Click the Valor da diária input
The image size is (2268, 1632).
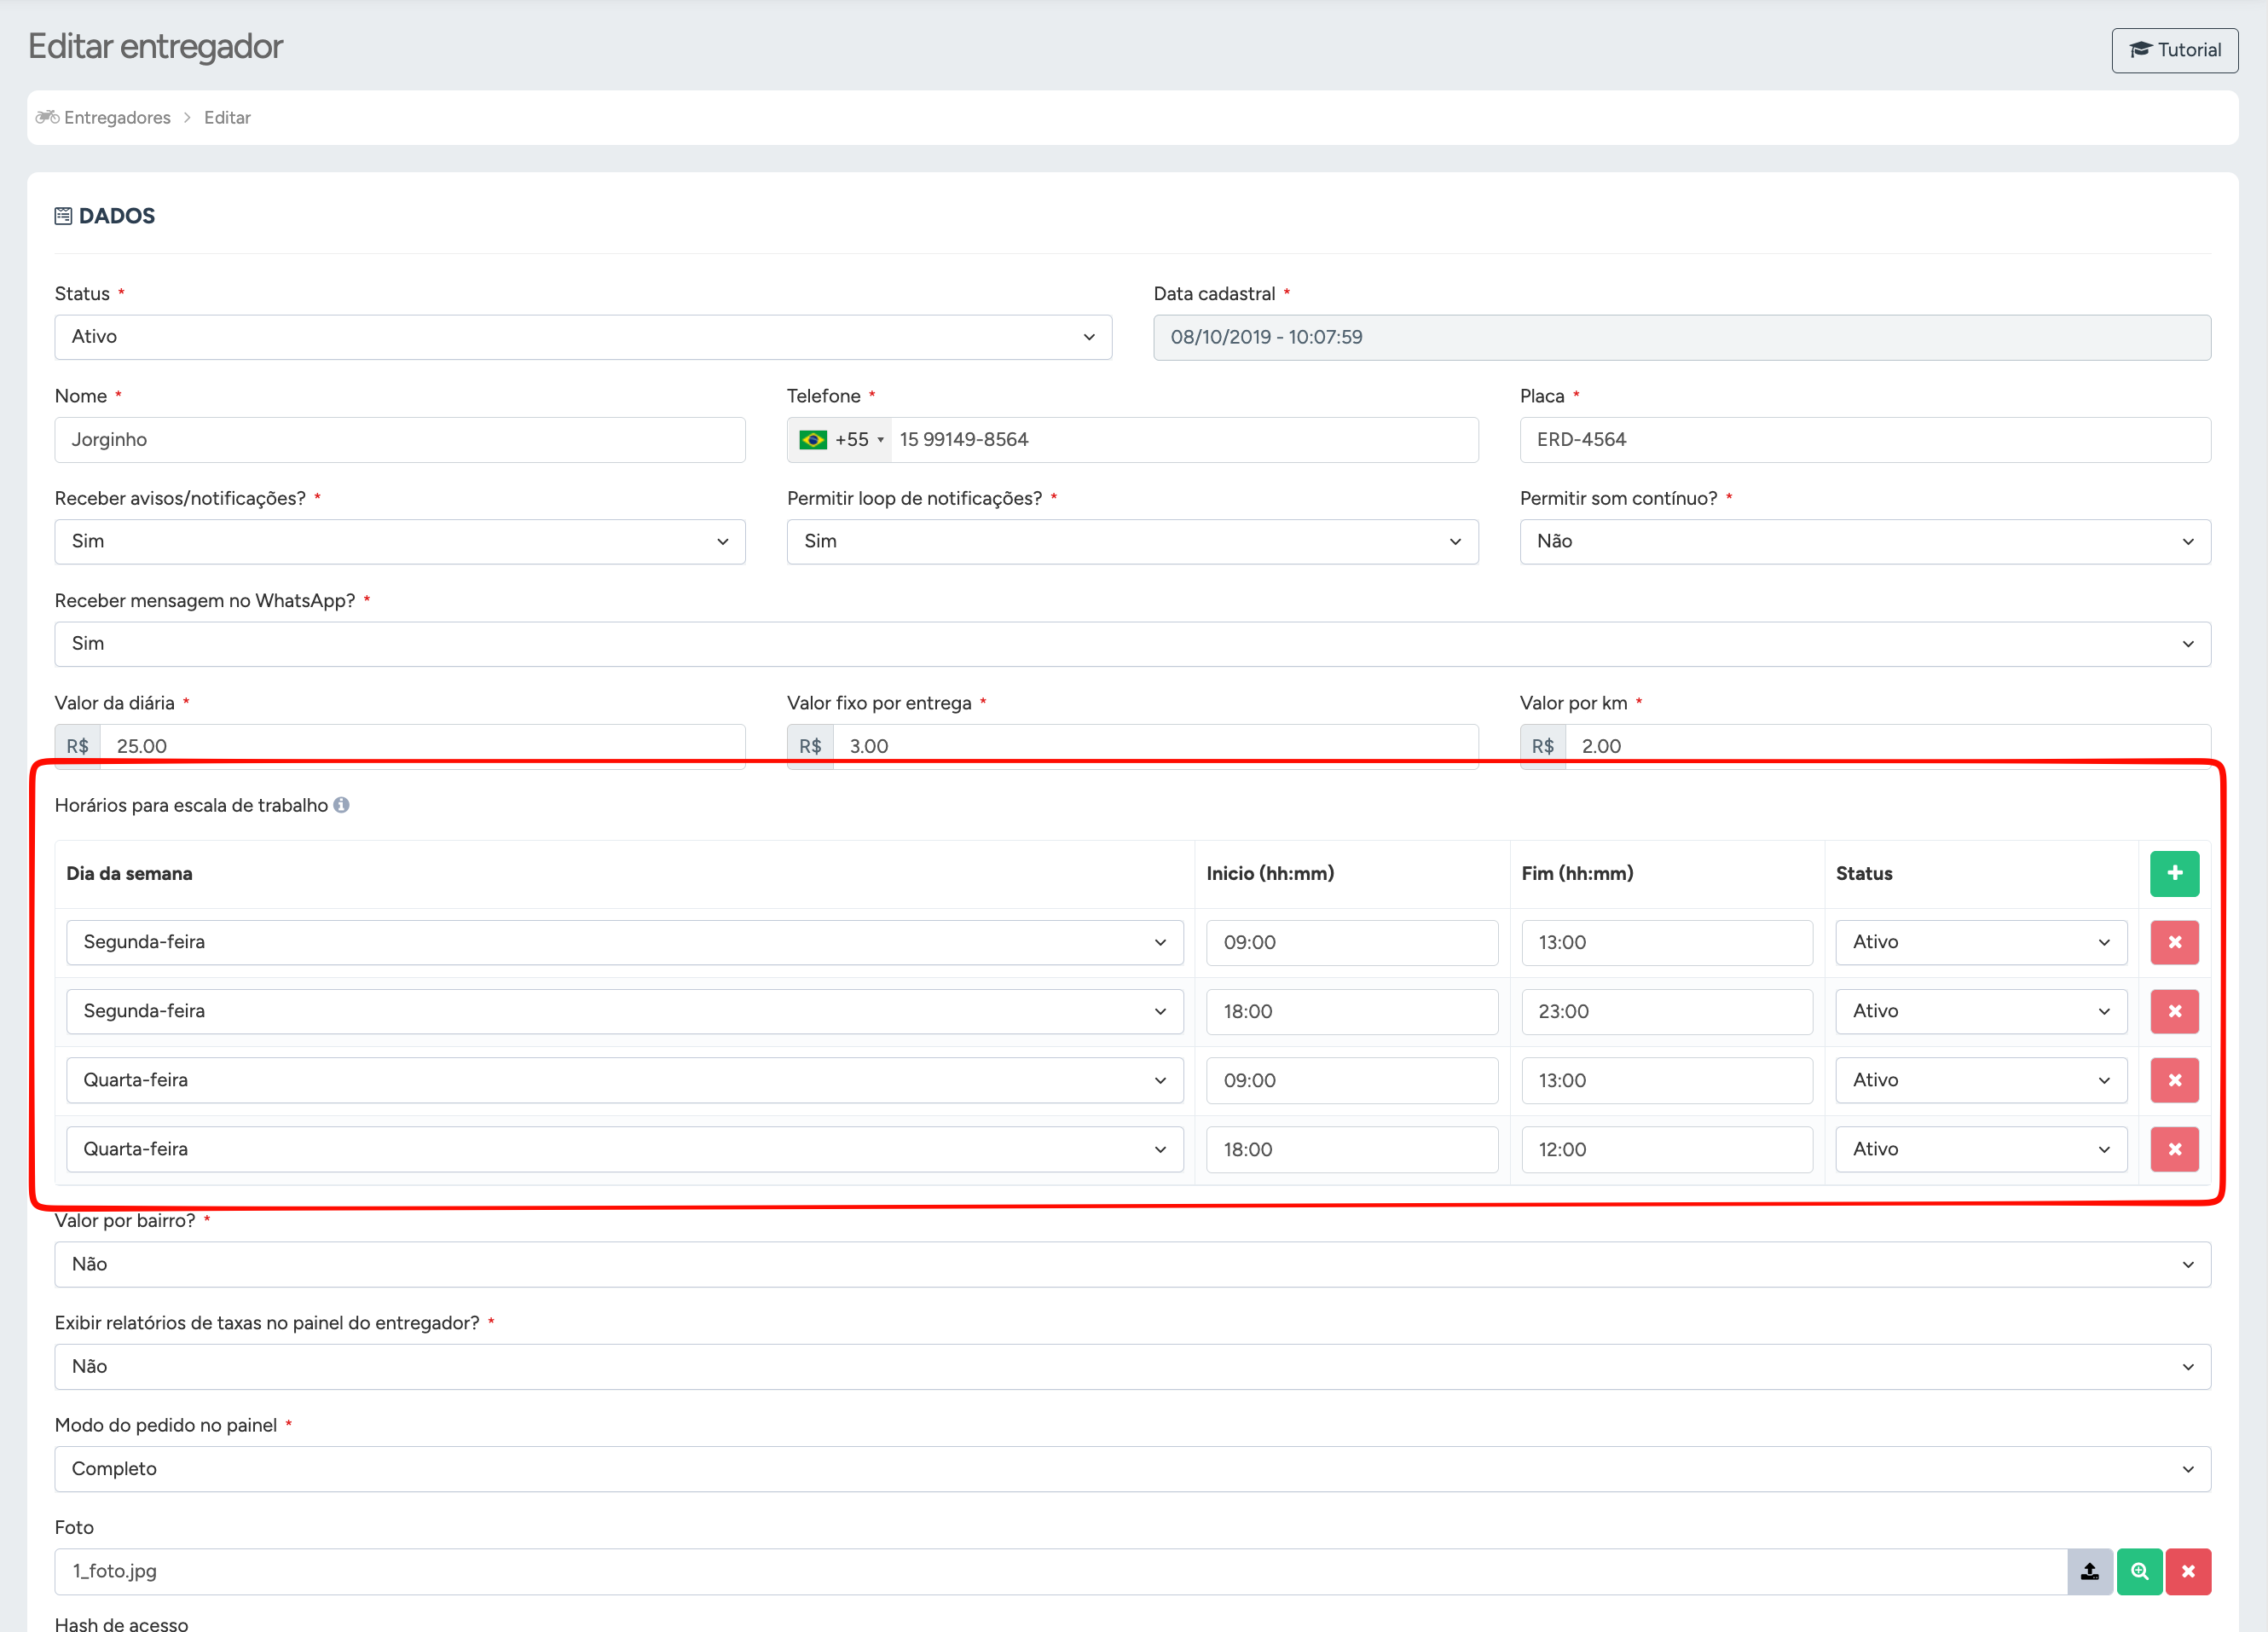pyautogui.click(x=422, y=746)
